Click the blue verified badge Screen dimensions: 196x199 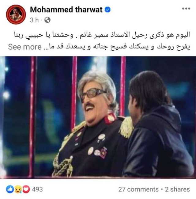107,10
